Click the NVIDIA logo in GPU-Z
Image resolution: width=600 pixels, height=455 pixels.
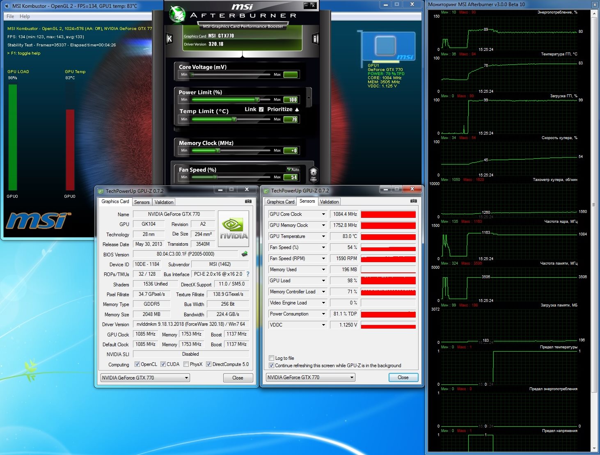[234, 229]
